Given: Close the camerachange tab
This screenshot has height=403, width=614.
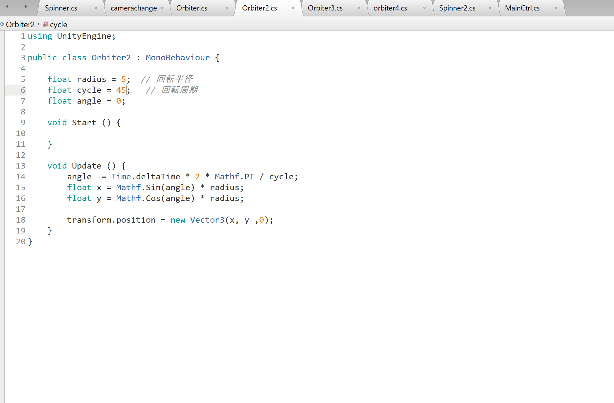Looking at the screenshot, I should coord(162,8).
